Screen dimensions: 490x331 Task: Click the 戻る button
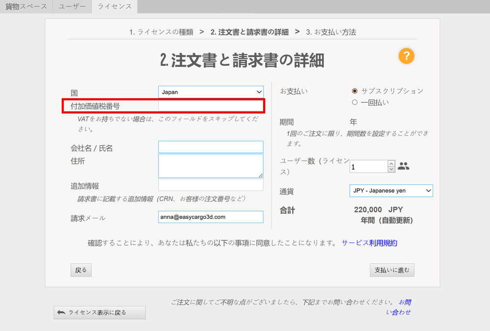[81, 270]
